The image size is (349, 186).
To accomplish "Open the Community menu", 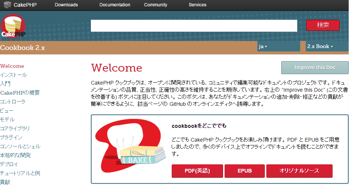I will coord(156,5).
